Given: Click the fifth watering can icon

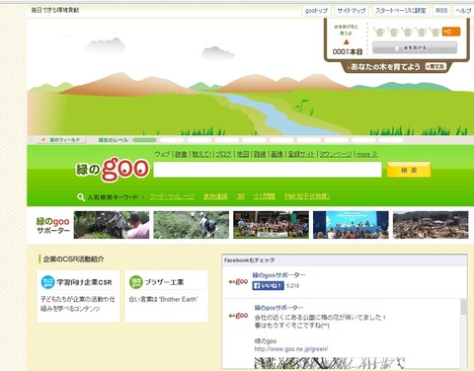Looking at the screenshot, I should tap(434, 32).
